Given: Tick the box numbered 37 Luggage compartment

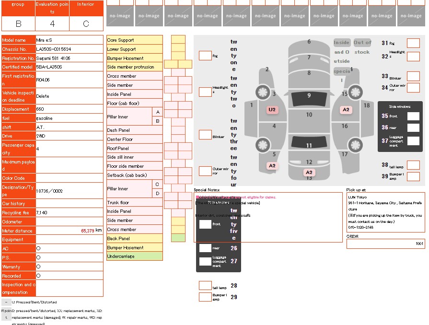Looking at the screenshot, I should point(413,141).
